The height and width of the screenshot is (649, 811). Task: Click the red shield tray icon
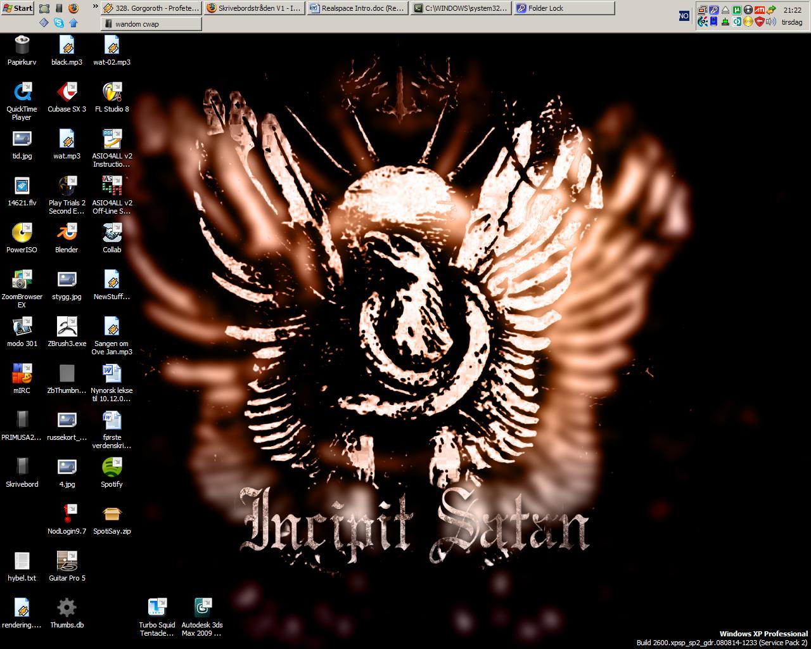coord(760,22)
